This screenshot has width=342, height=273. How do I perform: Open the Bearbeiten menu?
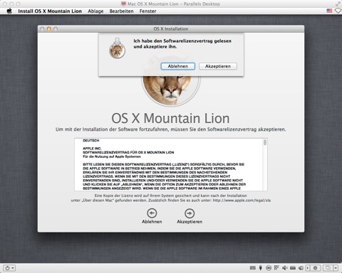point(121,11)
